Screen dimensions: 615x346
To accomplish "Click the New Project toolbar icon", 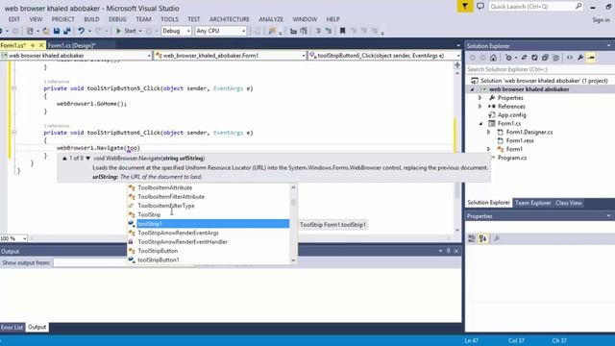I will 30,31.
